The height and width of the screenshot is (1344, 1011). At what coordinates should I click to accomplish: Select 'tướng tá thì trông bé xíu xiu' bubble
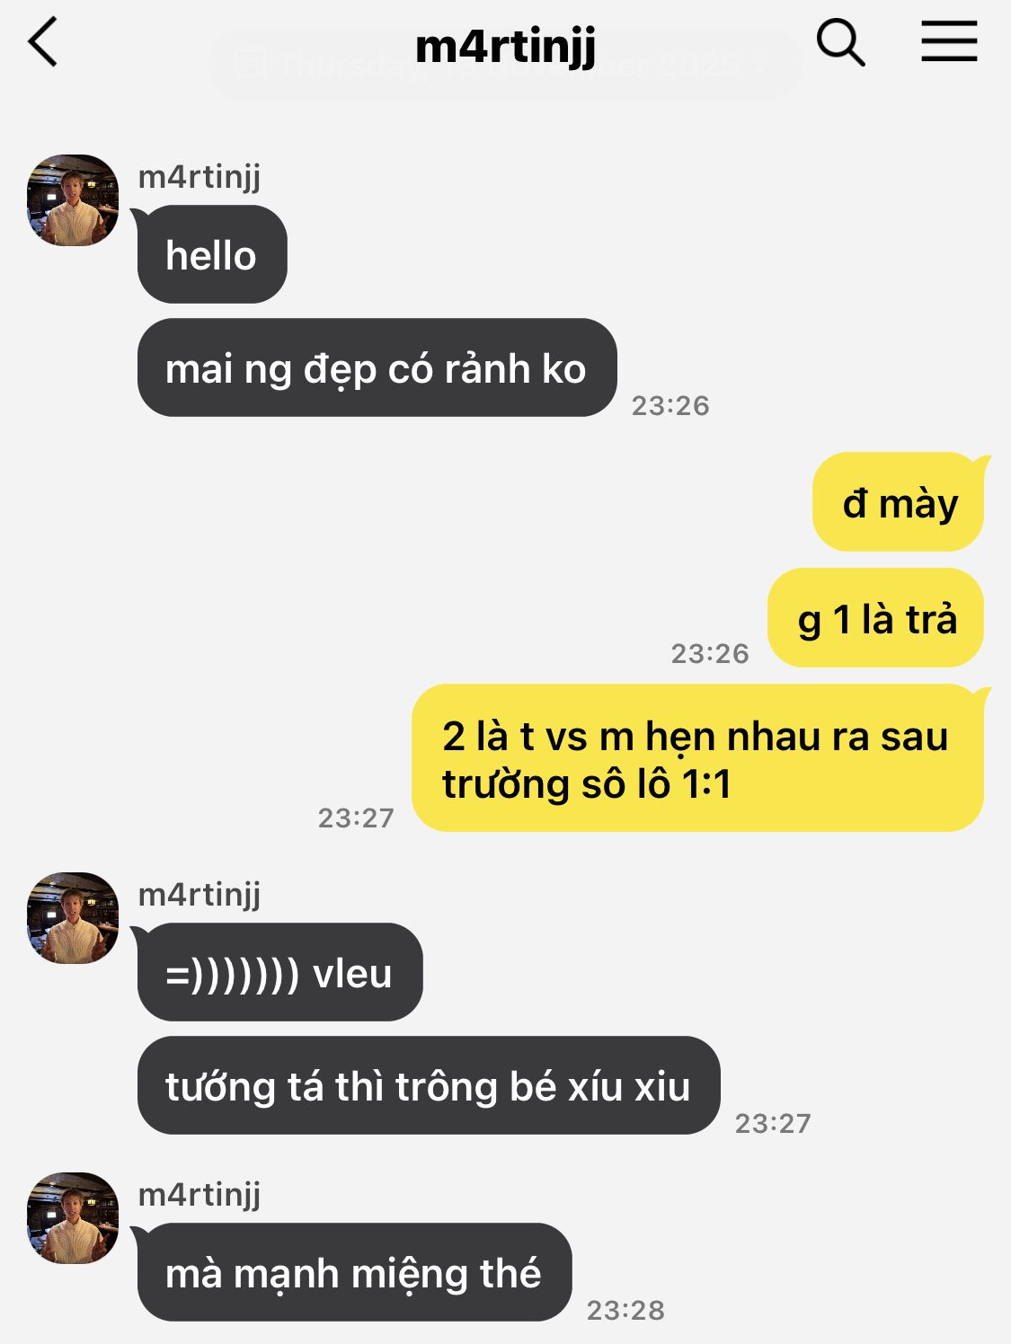pyautogui.click(x=429, y=1085)
